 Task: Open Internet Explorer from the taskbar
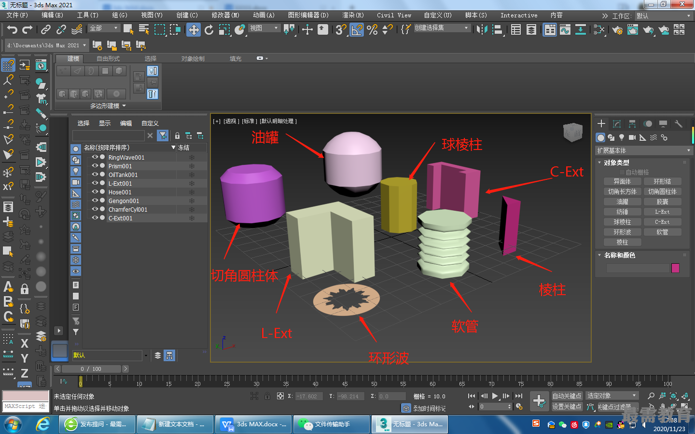pos(43,424)
